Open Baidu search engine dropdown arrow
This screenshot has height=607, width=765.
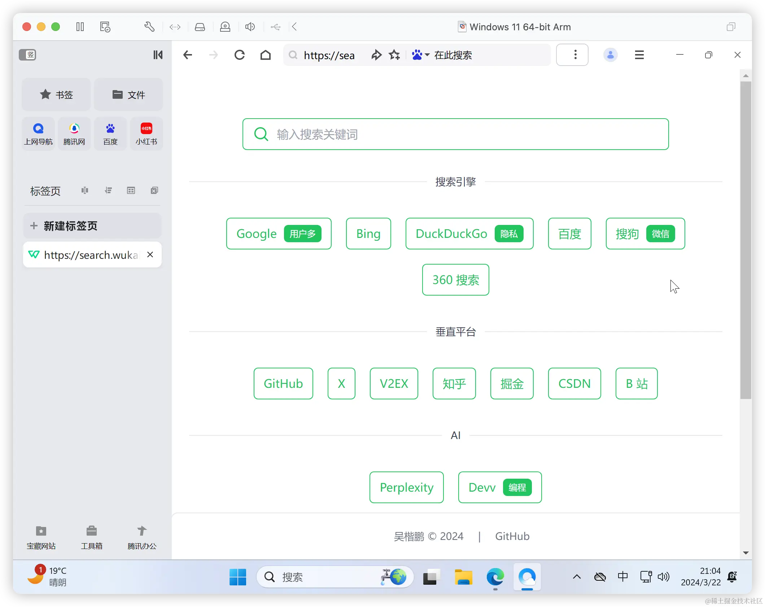click(x=427, y=55)
